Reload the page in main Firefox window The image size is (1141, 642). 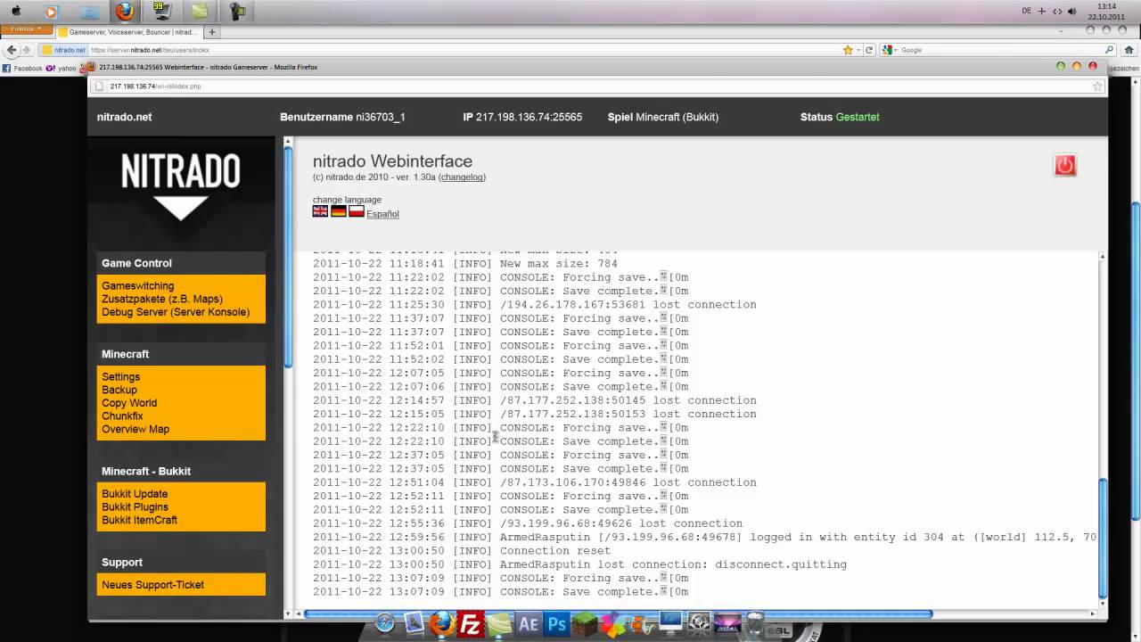869,50
